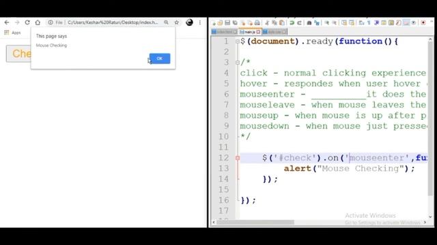Toggle synchronized horizontal scrolling icon
The image size is (437, 245).
352,22
